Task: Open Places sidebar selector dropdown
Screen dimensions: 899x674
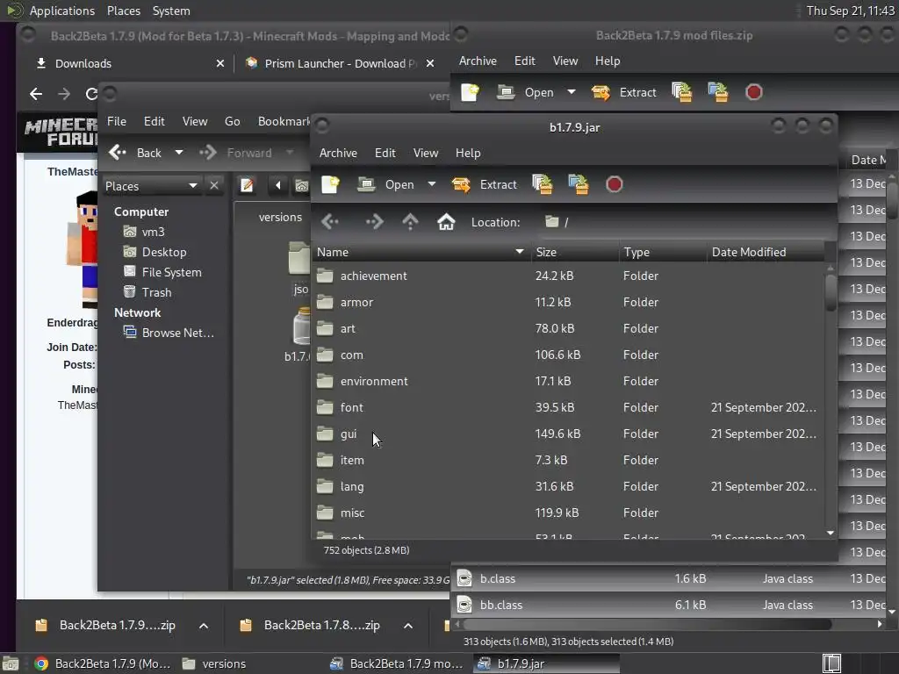Action: click(x=151, y=186)
